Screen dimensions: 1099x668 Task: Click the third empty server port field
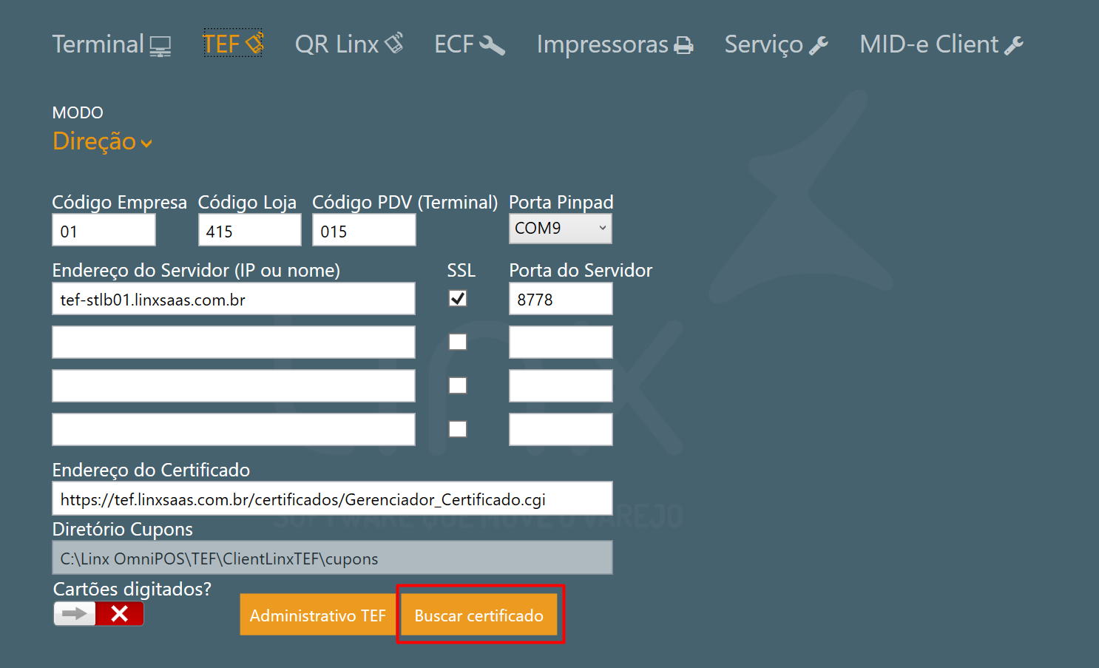click(561, 385)
